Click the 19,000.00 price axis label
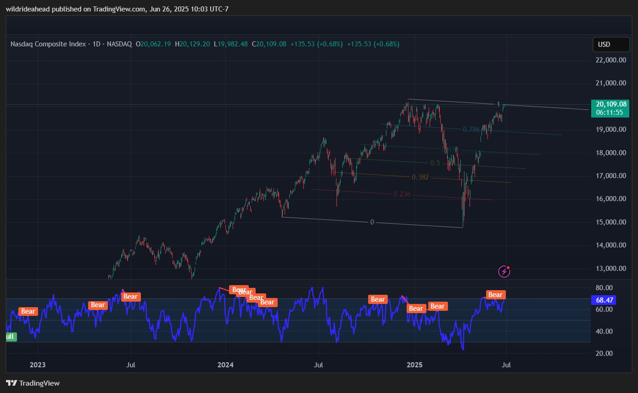This screenshot has width=638, height=393. (x=610, y=129)
